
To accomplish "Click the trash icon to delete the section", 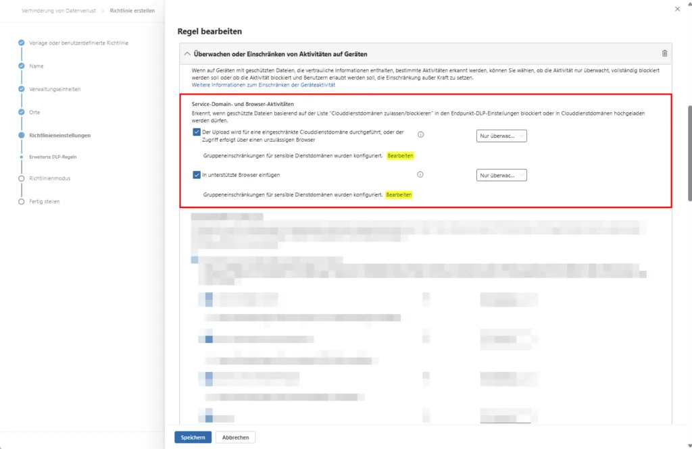I will click(x=664, y=53).
